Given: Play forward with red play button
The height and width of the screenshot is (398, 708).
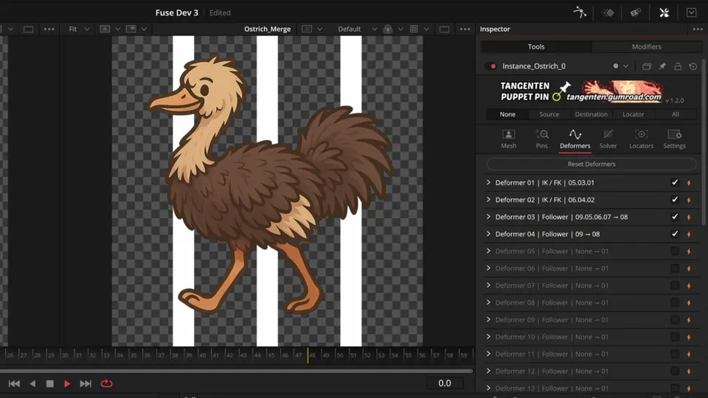Looking at the screenshot, I should tap(67, 383).
